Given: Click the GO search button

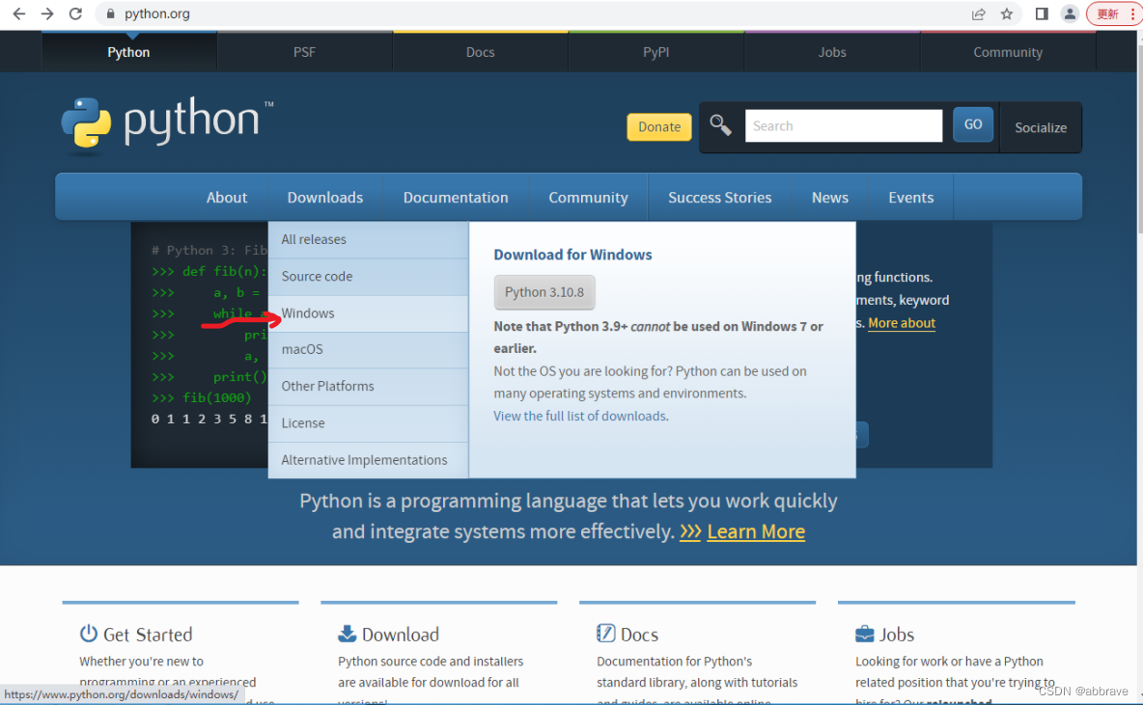Looking at the screenshot, I should pos(973,124).
